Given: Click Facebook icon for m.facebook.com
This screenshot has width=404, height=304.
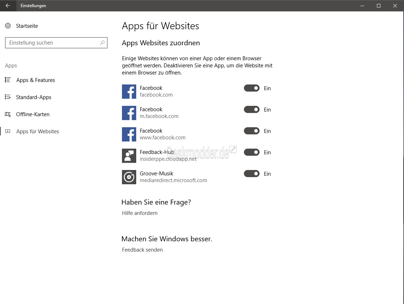Looking at the screenshot, I should coord(129,113).
